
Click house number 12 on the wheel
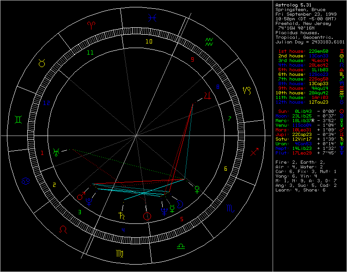point(46,103)
